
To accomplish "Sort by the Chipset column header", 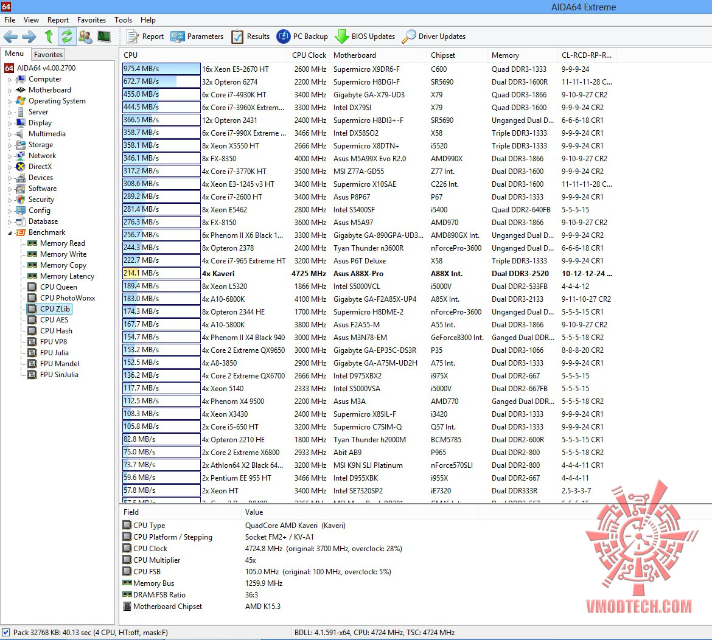I will 457,55.
